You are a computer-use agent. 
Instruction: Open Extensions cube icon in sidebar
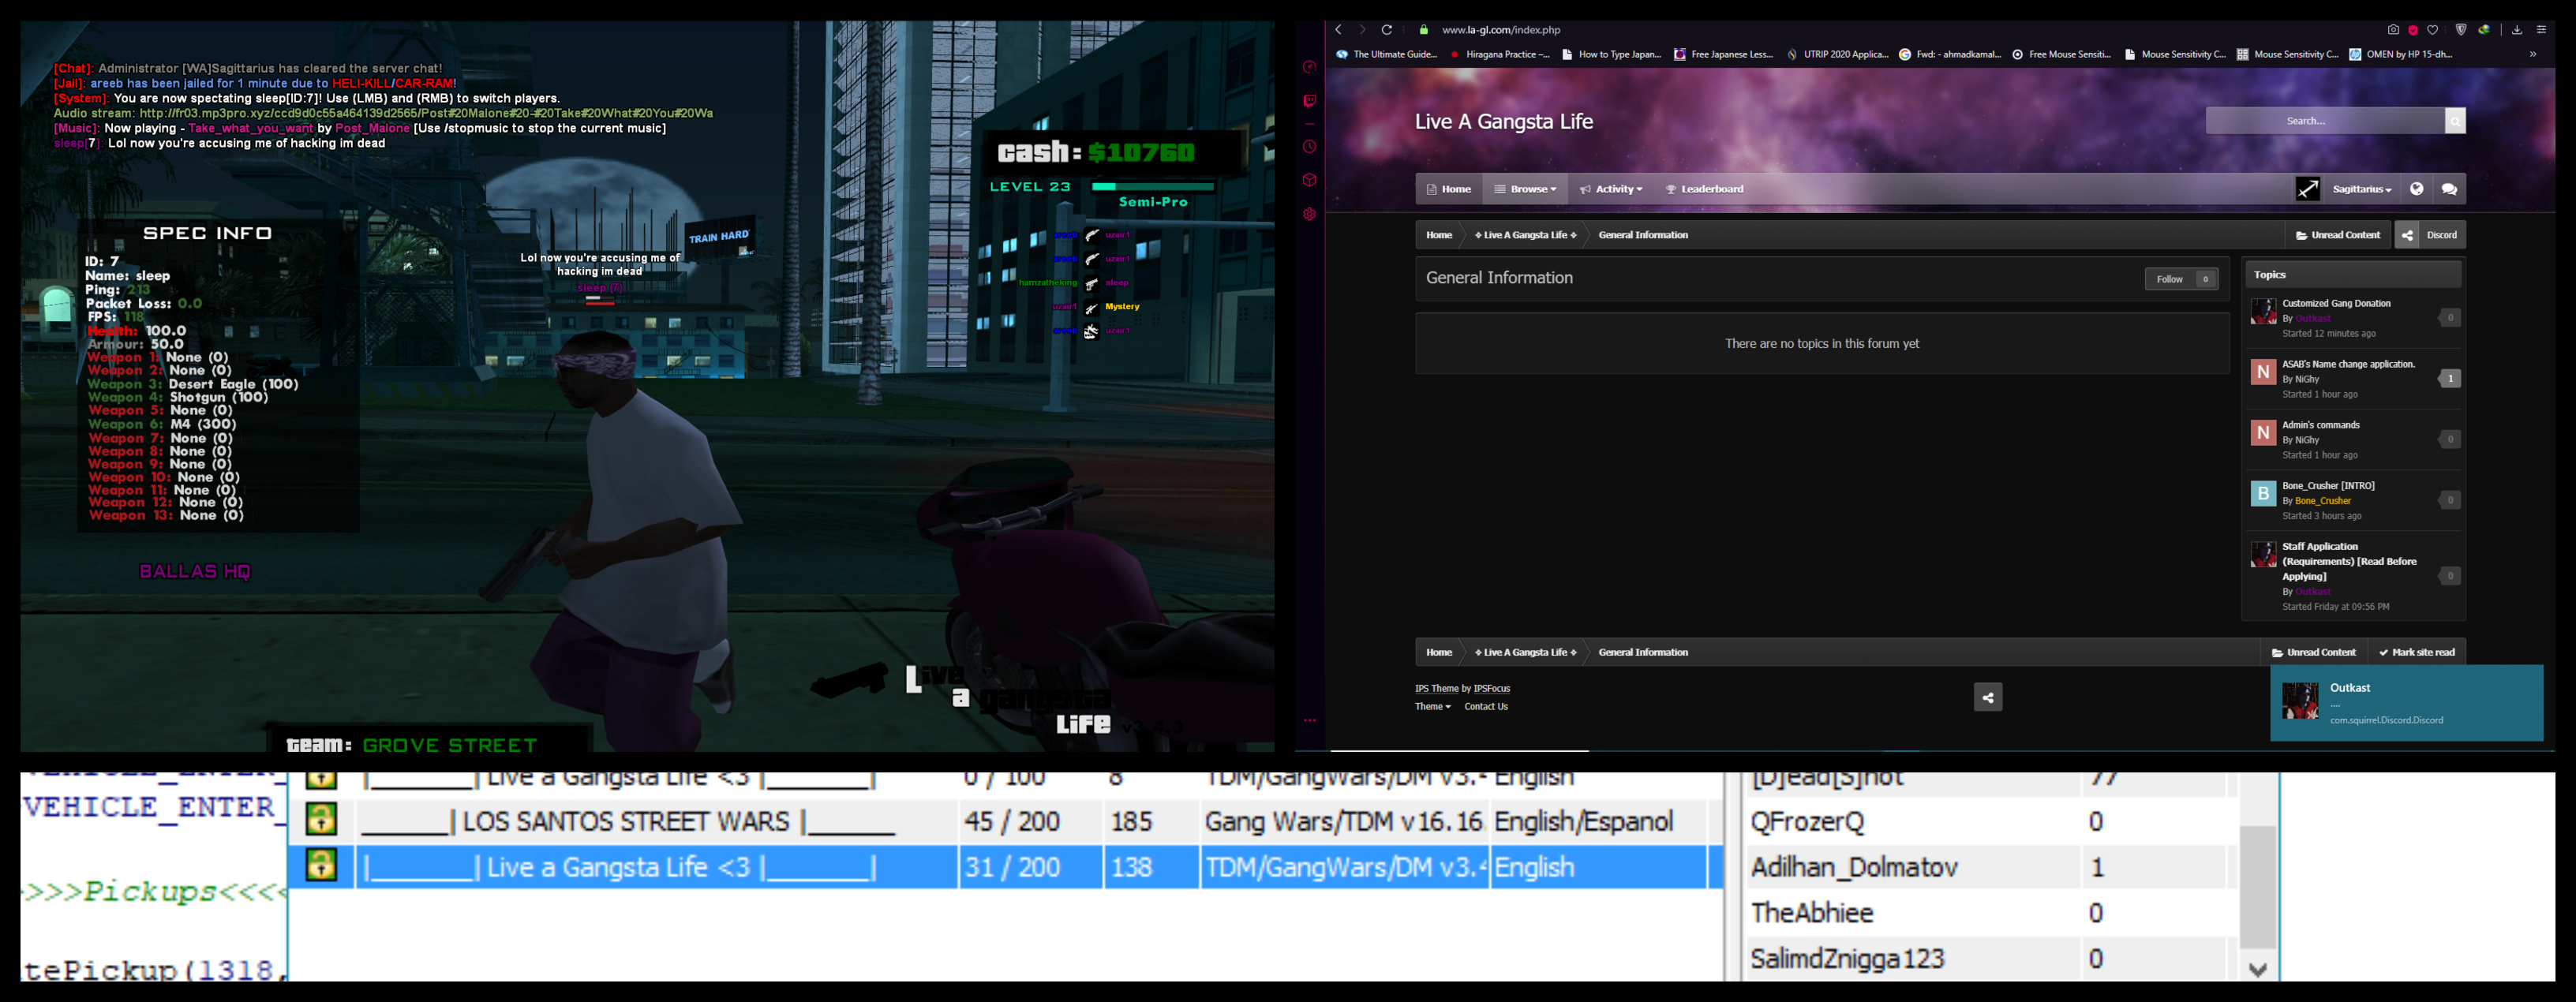pos(1309,180)
